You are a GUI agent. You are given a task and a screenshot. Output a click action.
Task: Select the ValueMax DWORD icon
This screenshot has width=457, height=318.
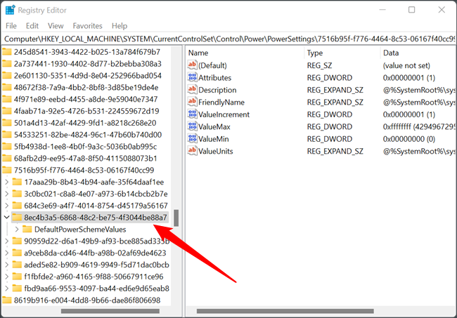click(x=192, y=126)
